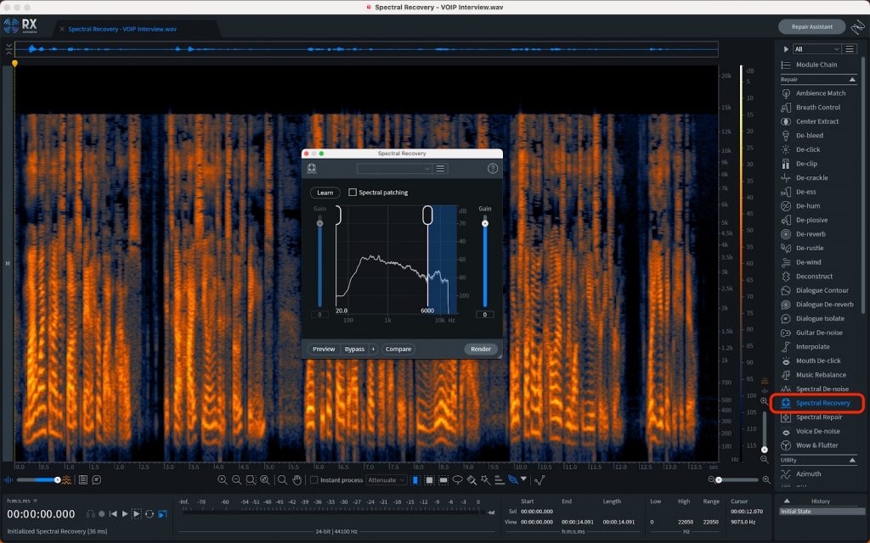Click the Render button
The image size is (870, 543).
point(481,349)
